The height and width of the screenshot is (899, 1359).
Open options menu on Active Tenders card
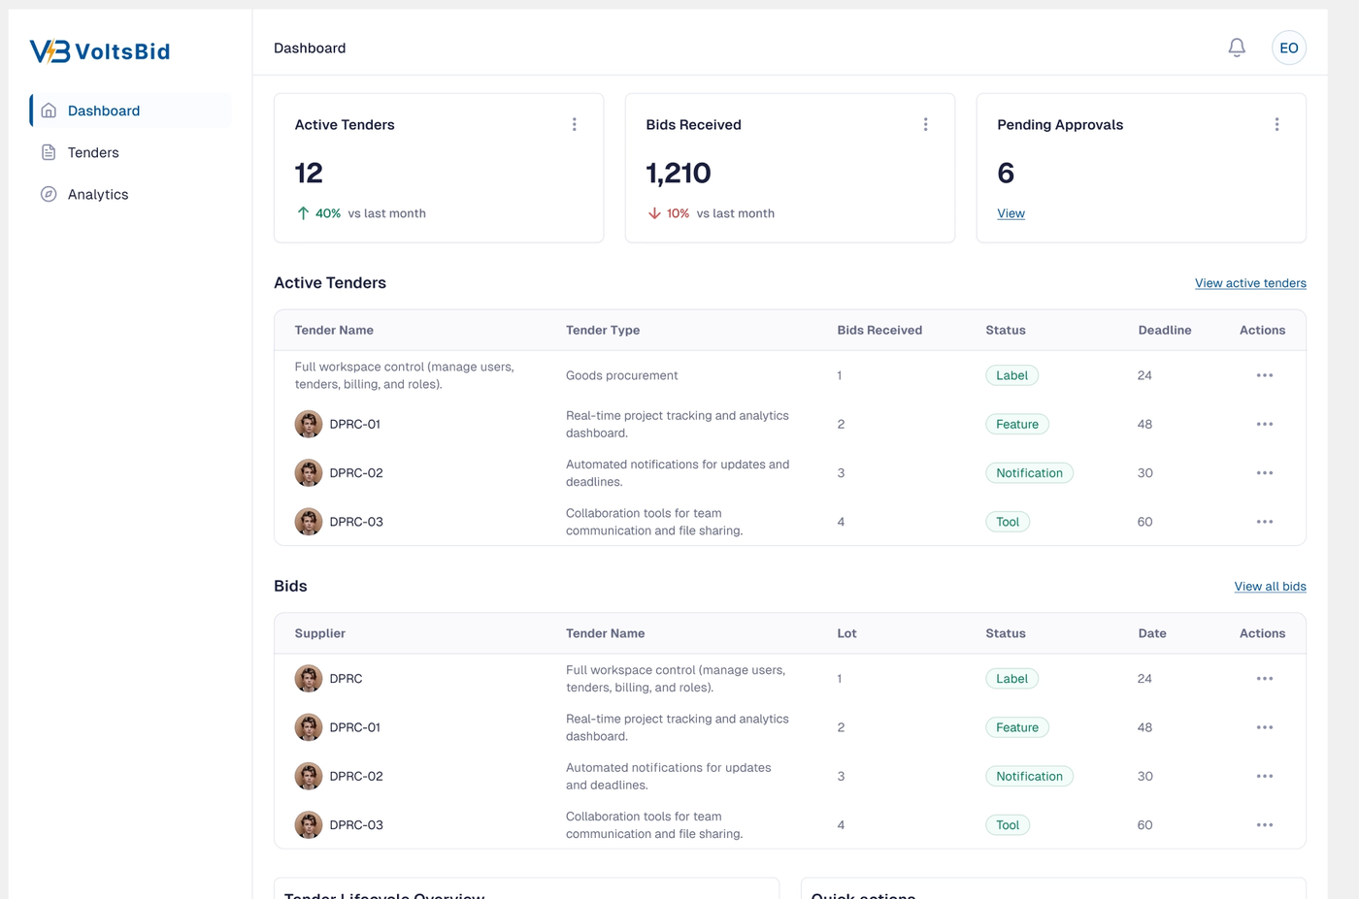575,124
